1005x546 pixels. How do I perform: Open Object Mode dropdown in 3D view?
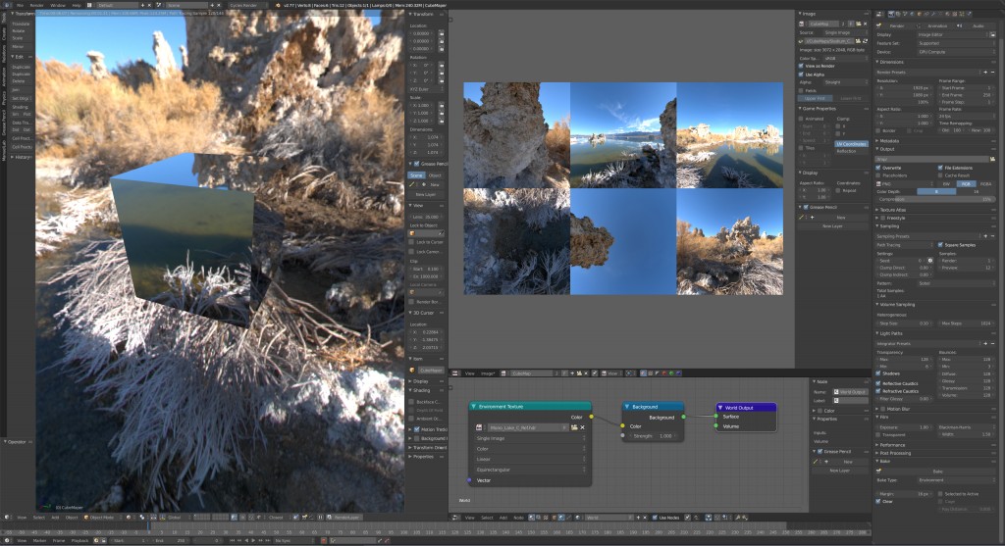pos(102,518)
